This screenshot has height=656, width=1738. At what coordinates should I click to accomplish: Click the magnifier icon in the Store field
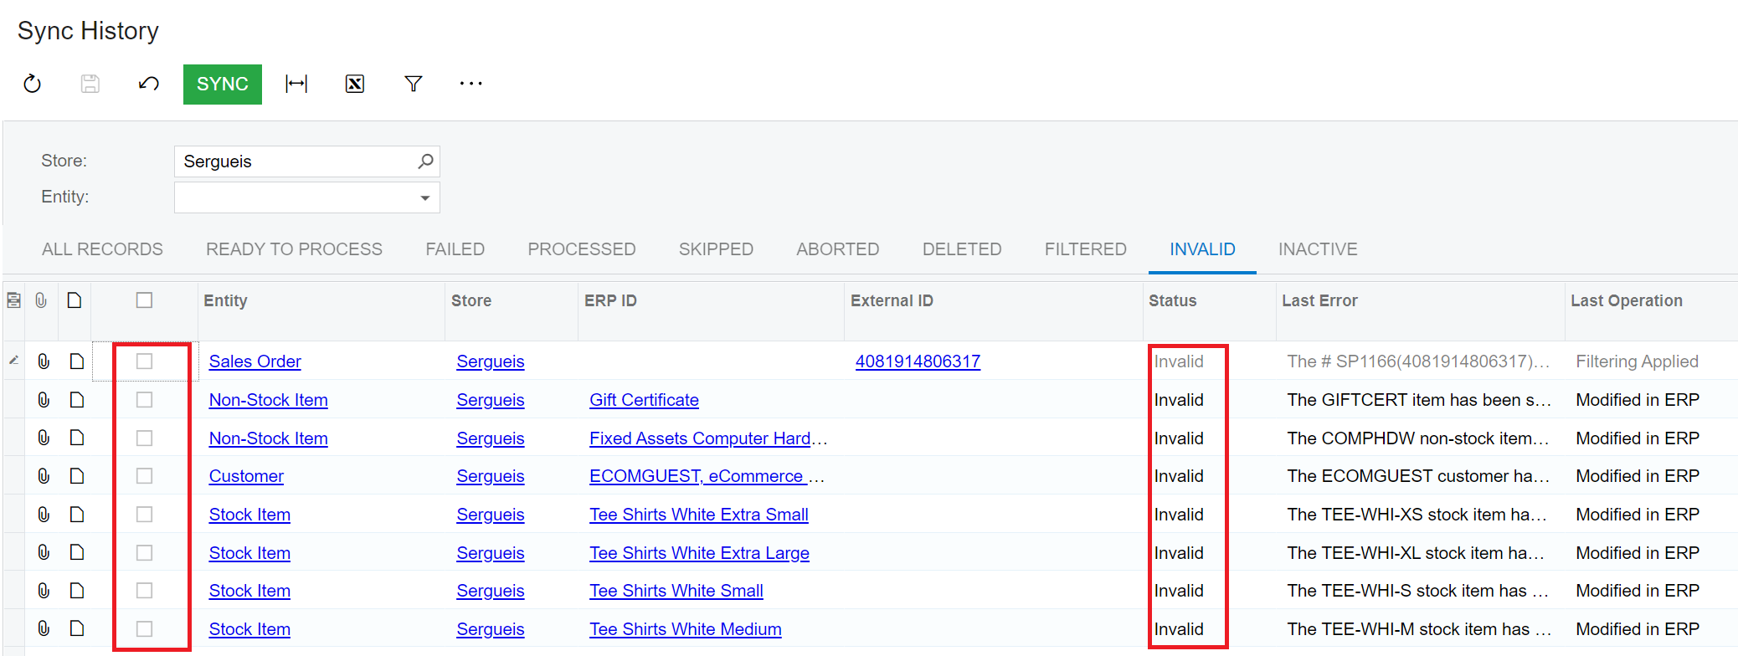(x=425, y=161)
